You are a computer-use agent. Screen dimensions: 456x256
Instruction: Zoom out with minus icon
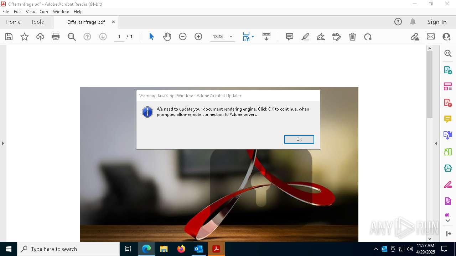tap(183, 37)
